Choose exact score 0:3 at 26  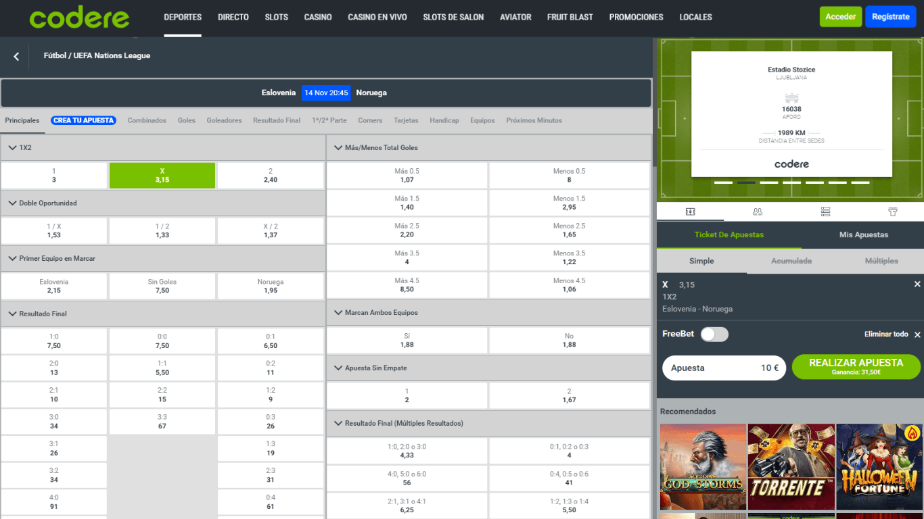click(271, 422)
